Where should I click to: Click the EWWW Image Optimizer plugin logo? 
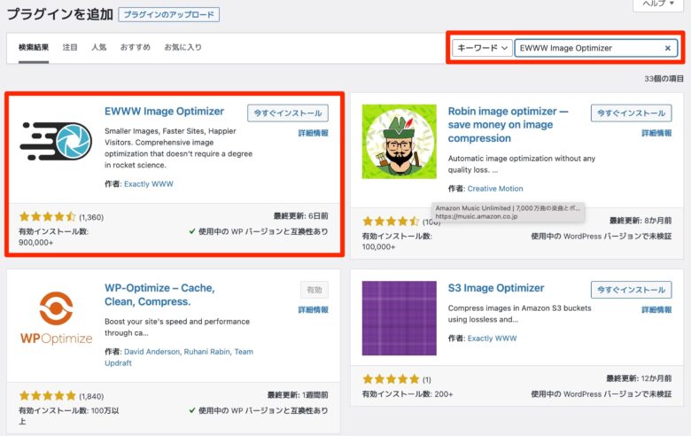(56, 141)
